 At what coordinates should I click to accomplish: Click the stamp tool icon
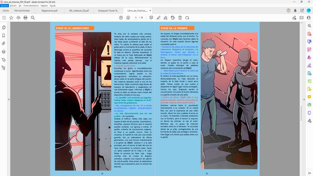173,18
